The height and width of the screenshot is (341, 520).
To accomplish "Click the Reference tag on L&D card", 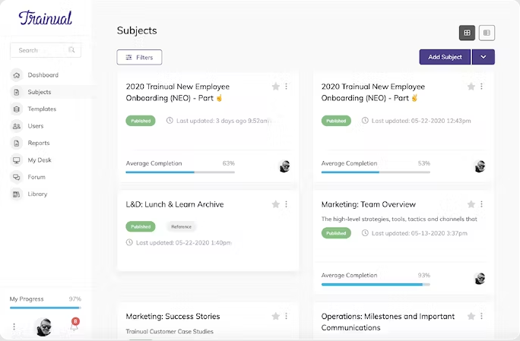I will (x=181, y=226).
